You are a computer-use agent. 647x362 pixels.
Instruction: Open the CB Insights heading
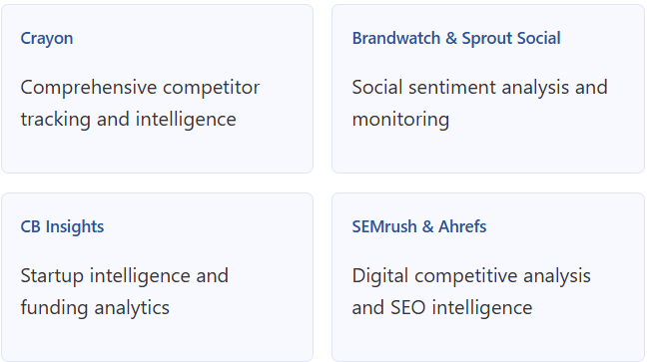62,227
